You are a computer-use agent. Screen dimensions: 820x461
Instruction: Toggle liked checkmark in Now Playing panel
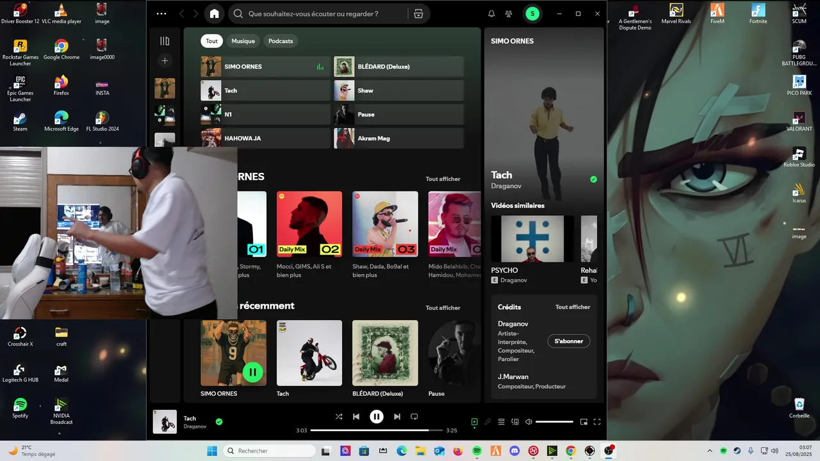pos(593,179)
